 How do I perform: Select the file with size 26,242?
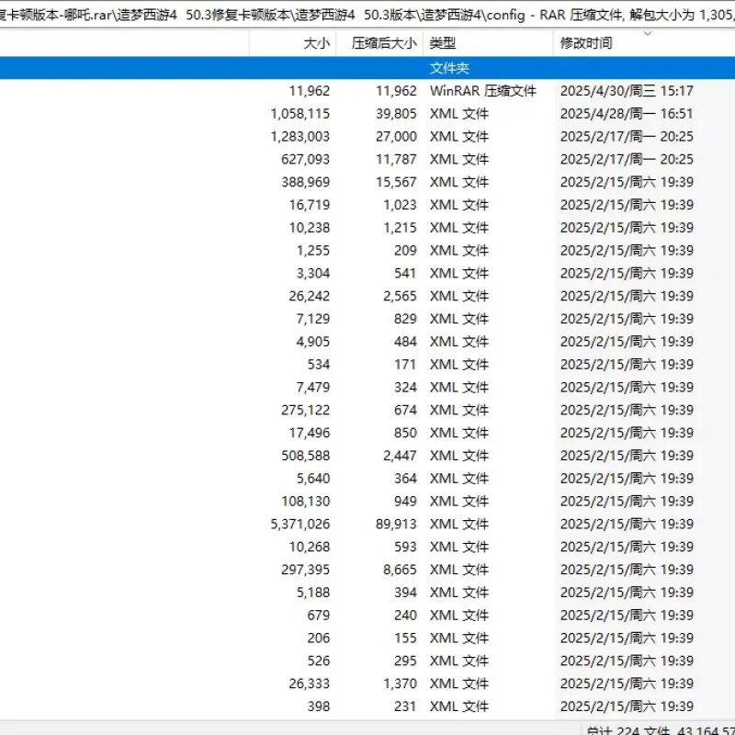pyautogui.click(x=310, y=296)
